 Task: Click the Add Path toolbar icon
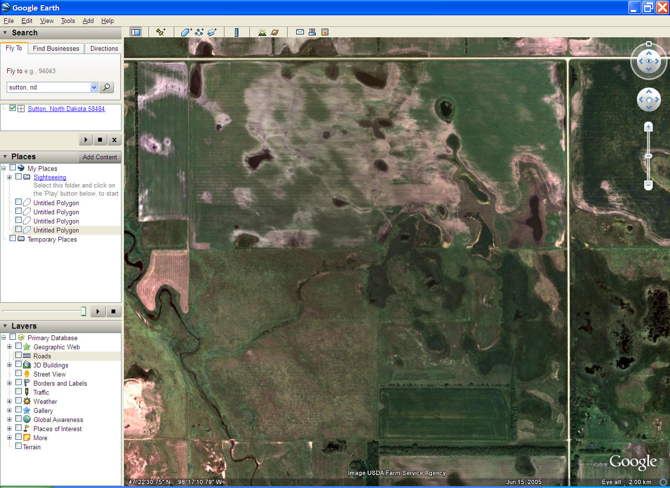tap(200, 32)
